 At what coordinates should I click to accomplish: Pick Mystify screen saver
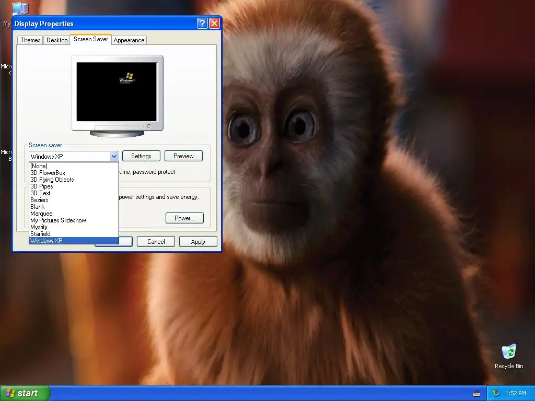(x=74, y=227)
